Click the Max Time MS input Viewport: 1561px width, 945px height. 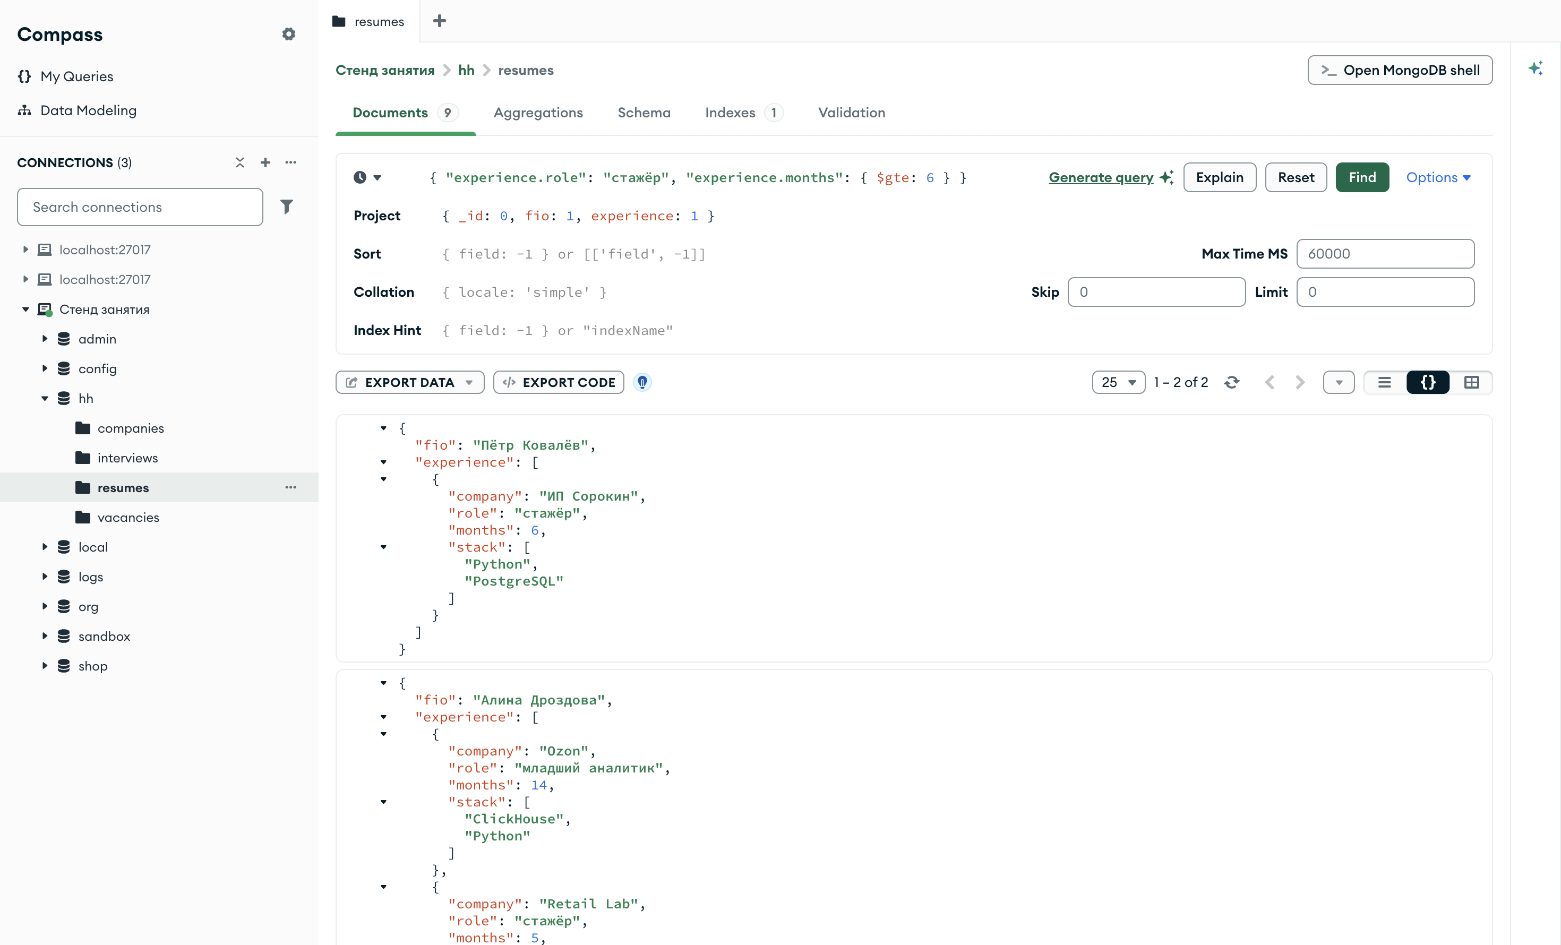pyautogui.click(x=1385, y=253)
